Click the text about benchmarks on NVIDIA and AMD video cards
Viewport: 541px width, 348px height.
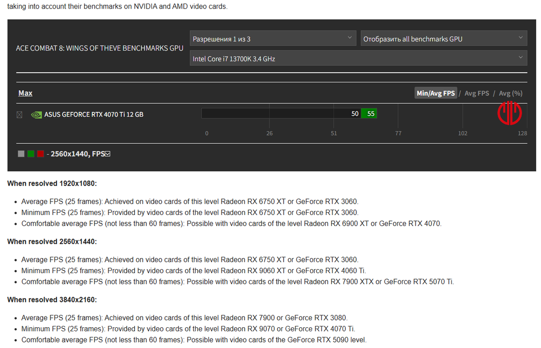coord(118,7)
